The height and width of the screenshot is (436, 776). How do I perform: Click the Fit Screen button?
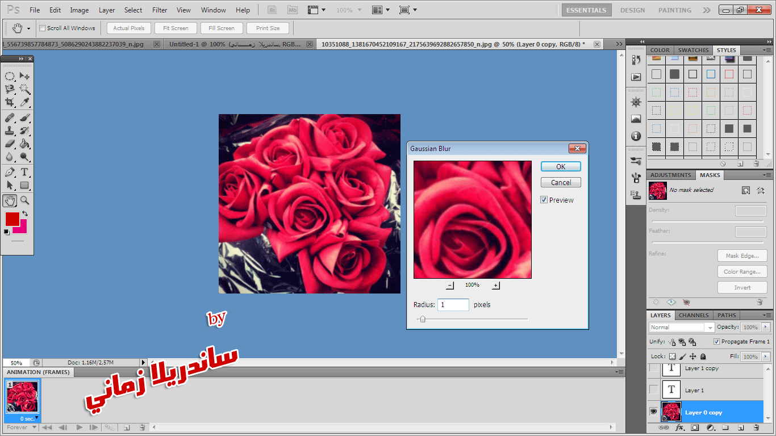[x=176, y=28]
